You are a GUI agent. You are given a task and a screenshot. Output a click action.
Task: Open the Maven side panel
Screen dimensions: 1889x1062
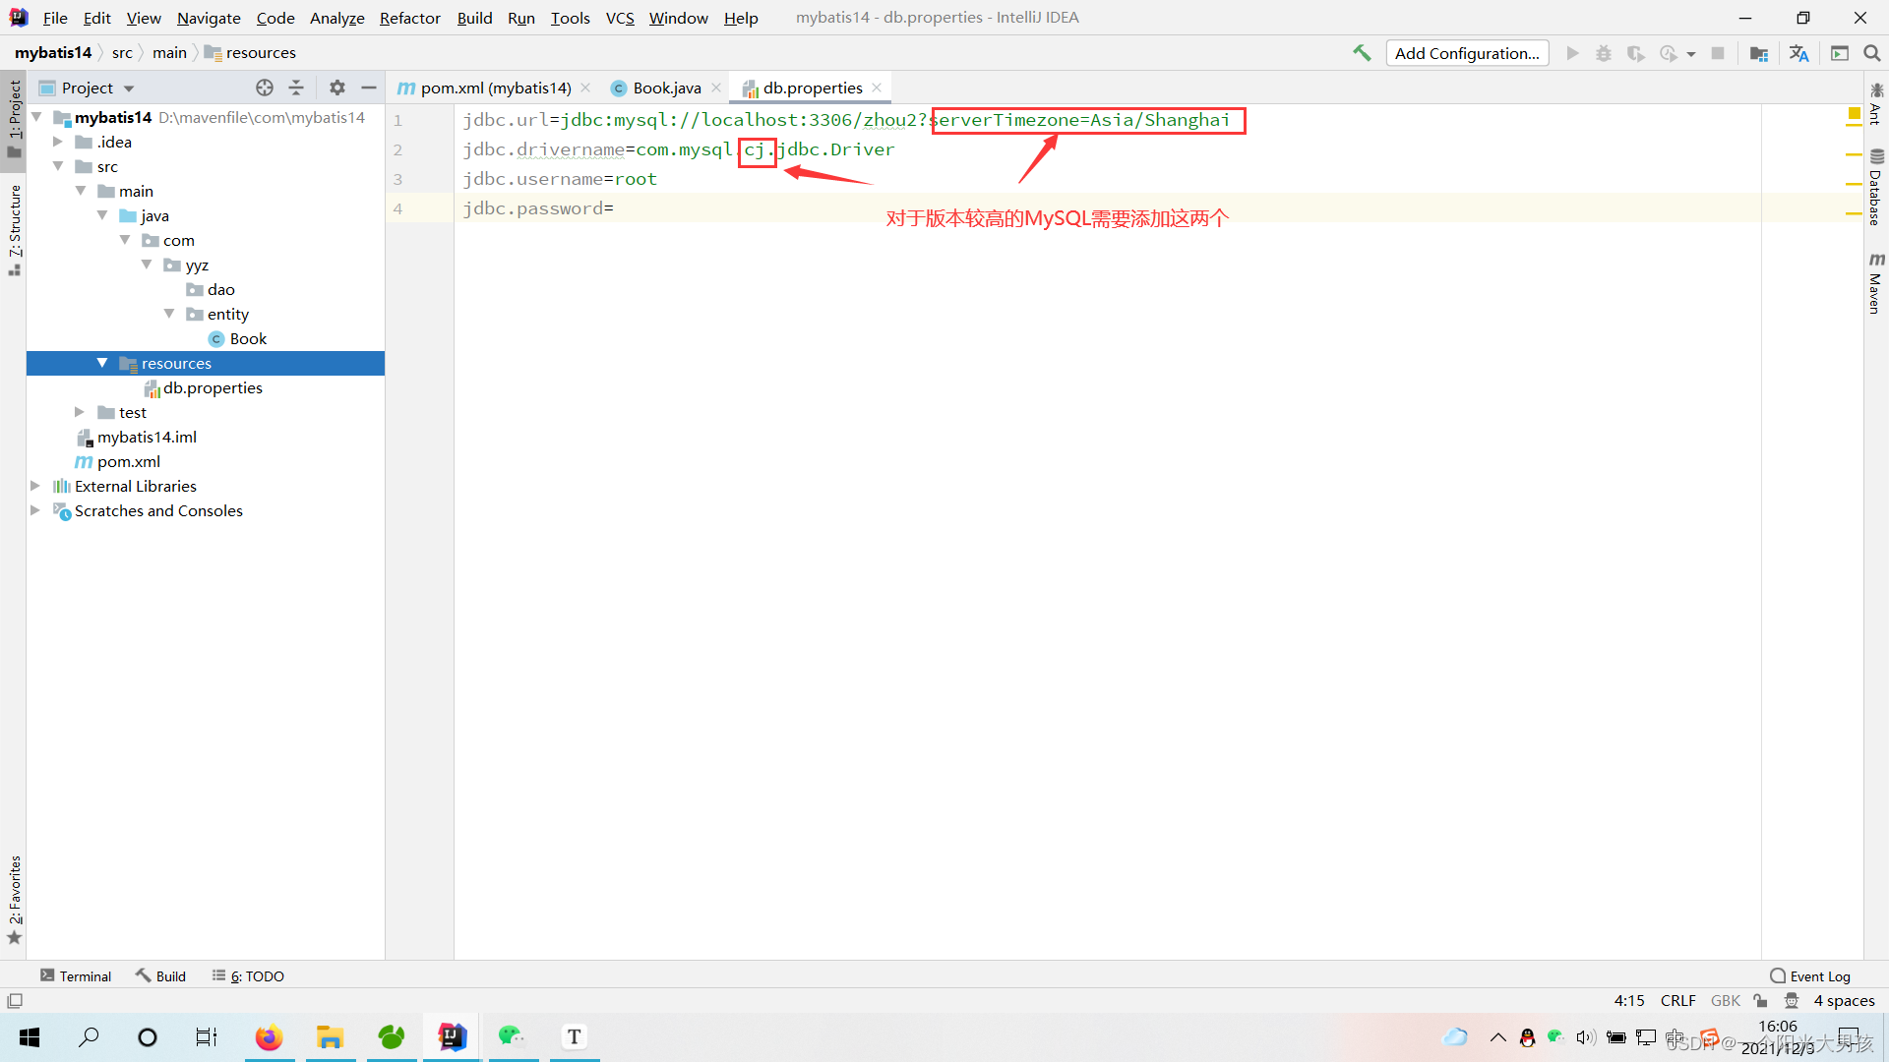click(x=1876, y=283)
